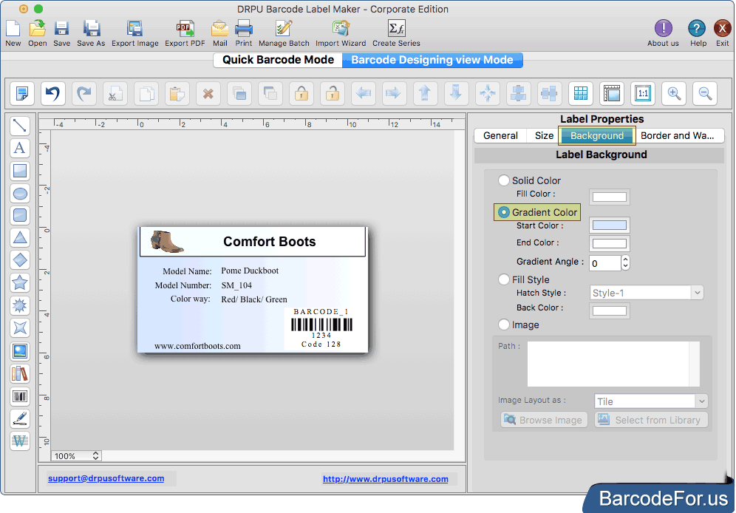Screen dimensions: 736x513
Task: Open the Image Layout as dropdown
Action: point(650,401)
